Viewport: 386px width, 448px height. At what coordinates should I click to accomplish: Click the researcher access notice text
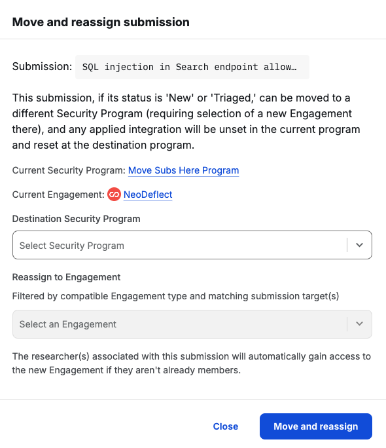[x=192, y=363]
